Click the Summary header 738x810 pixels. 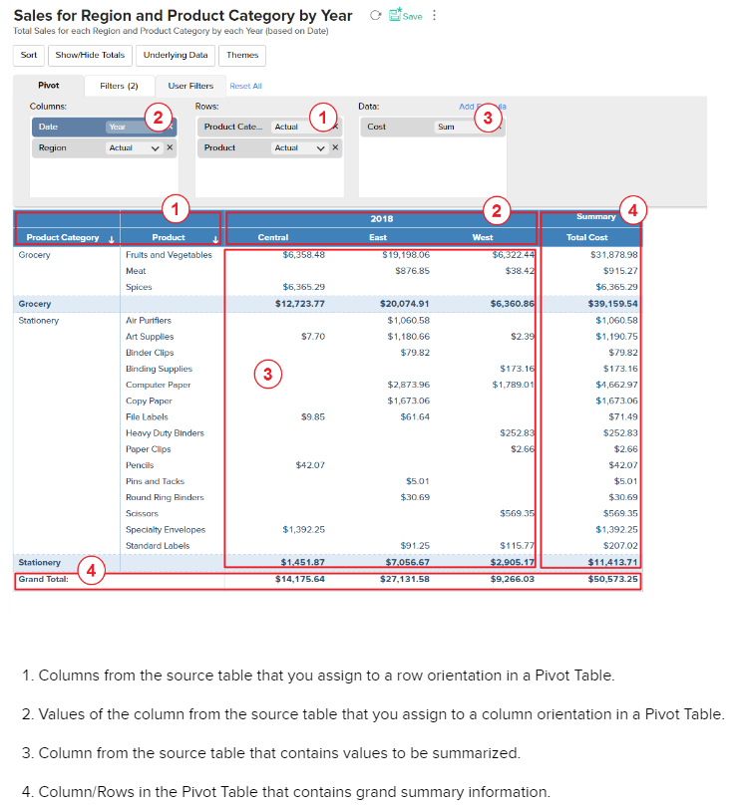point(596,217)
